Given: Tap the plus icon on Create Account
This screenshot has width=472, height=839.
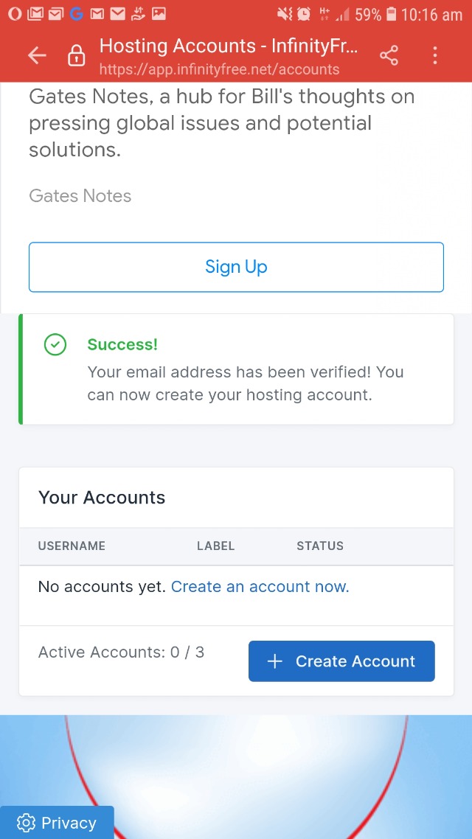Looking at the screenshot, I should coord(275,661).
